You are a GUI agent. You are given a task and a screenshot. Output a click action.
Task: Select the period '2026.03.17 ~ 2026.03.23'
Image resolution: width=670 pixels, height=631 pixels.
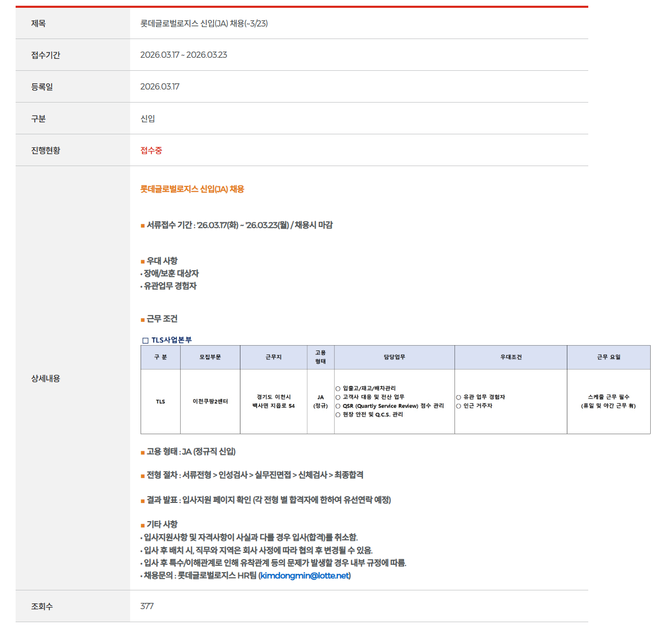coord(184,55)
